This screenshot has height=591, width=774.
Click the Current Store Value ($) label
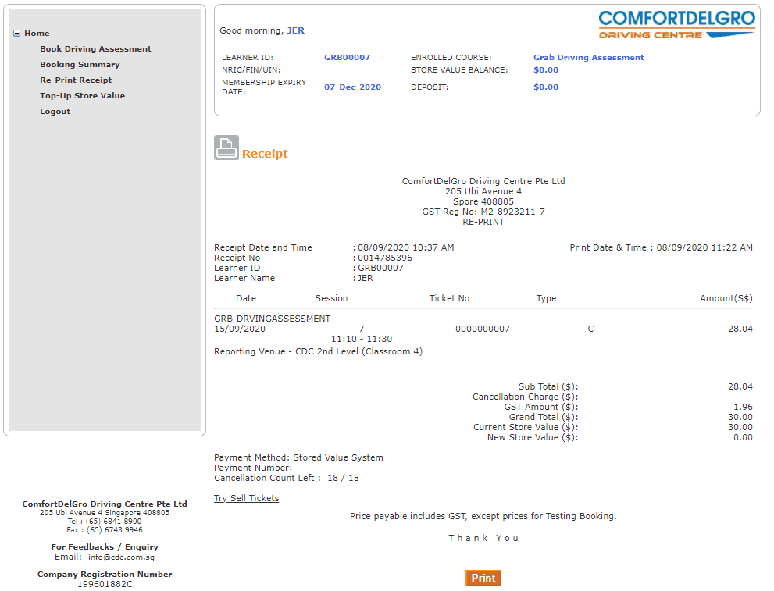[526, 427]
